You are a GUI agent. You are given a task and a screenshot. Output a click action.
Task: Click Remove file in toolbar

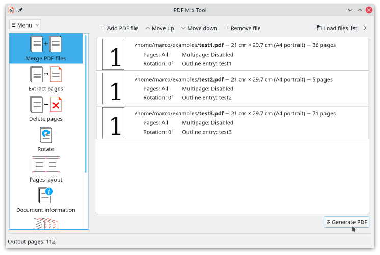tap(242, 28)
